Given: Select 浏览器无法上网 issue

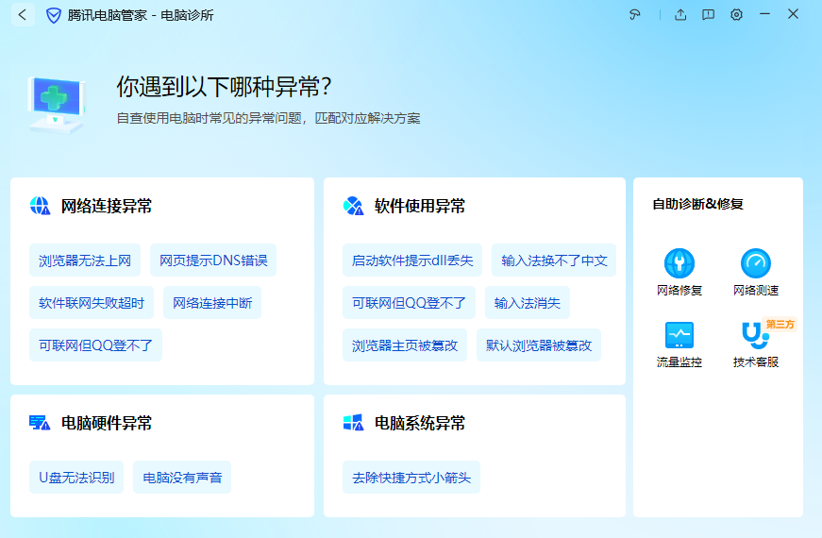Looking at the screenshot, I should point(85,261).
